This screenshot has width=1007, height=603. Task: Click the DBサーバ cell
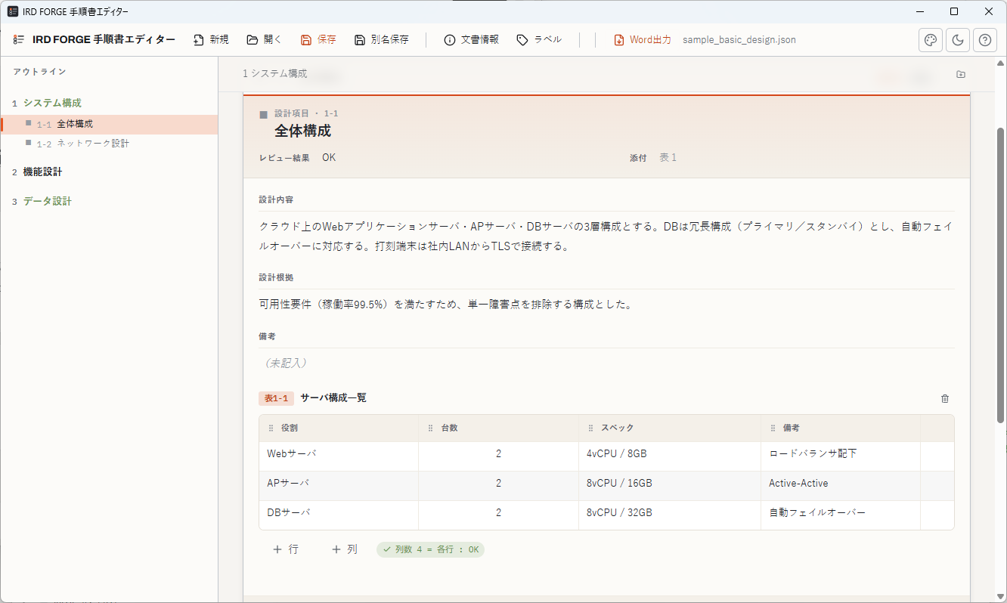[x=339, y=515]
